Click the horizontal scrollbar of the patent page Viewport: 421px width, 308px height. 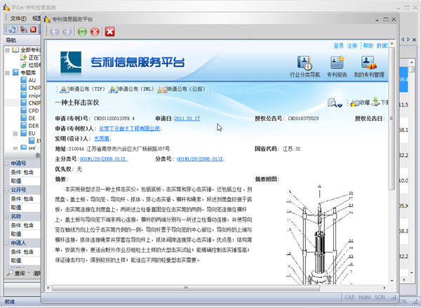(186, 288)
